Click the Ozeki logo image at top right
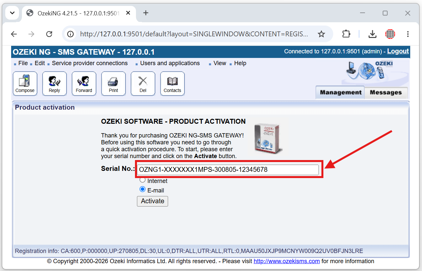Viewport: 422px width, 271px height. click(375, 72)
